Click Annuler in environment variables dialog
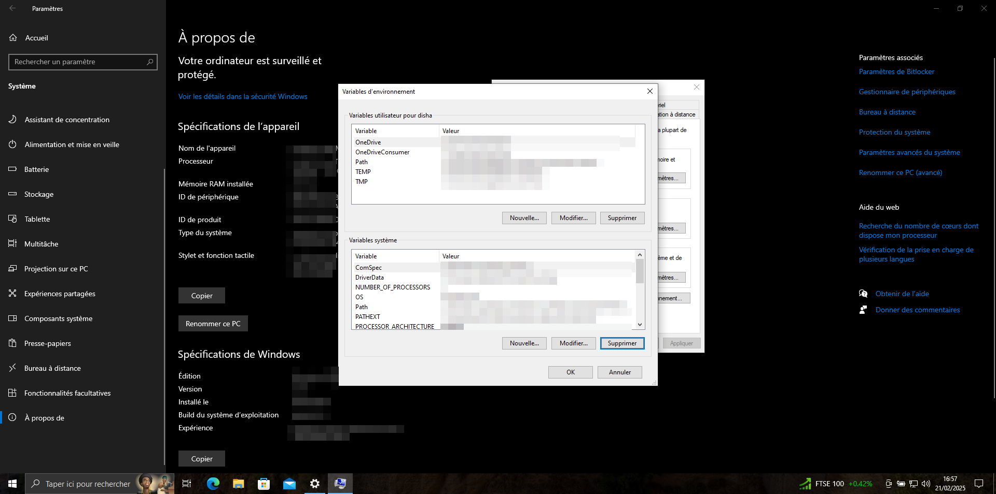 tap(619, 372)
